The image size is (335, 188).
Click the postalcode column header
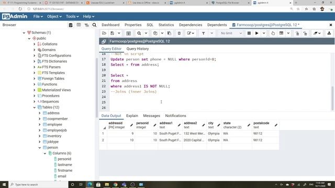265,125
